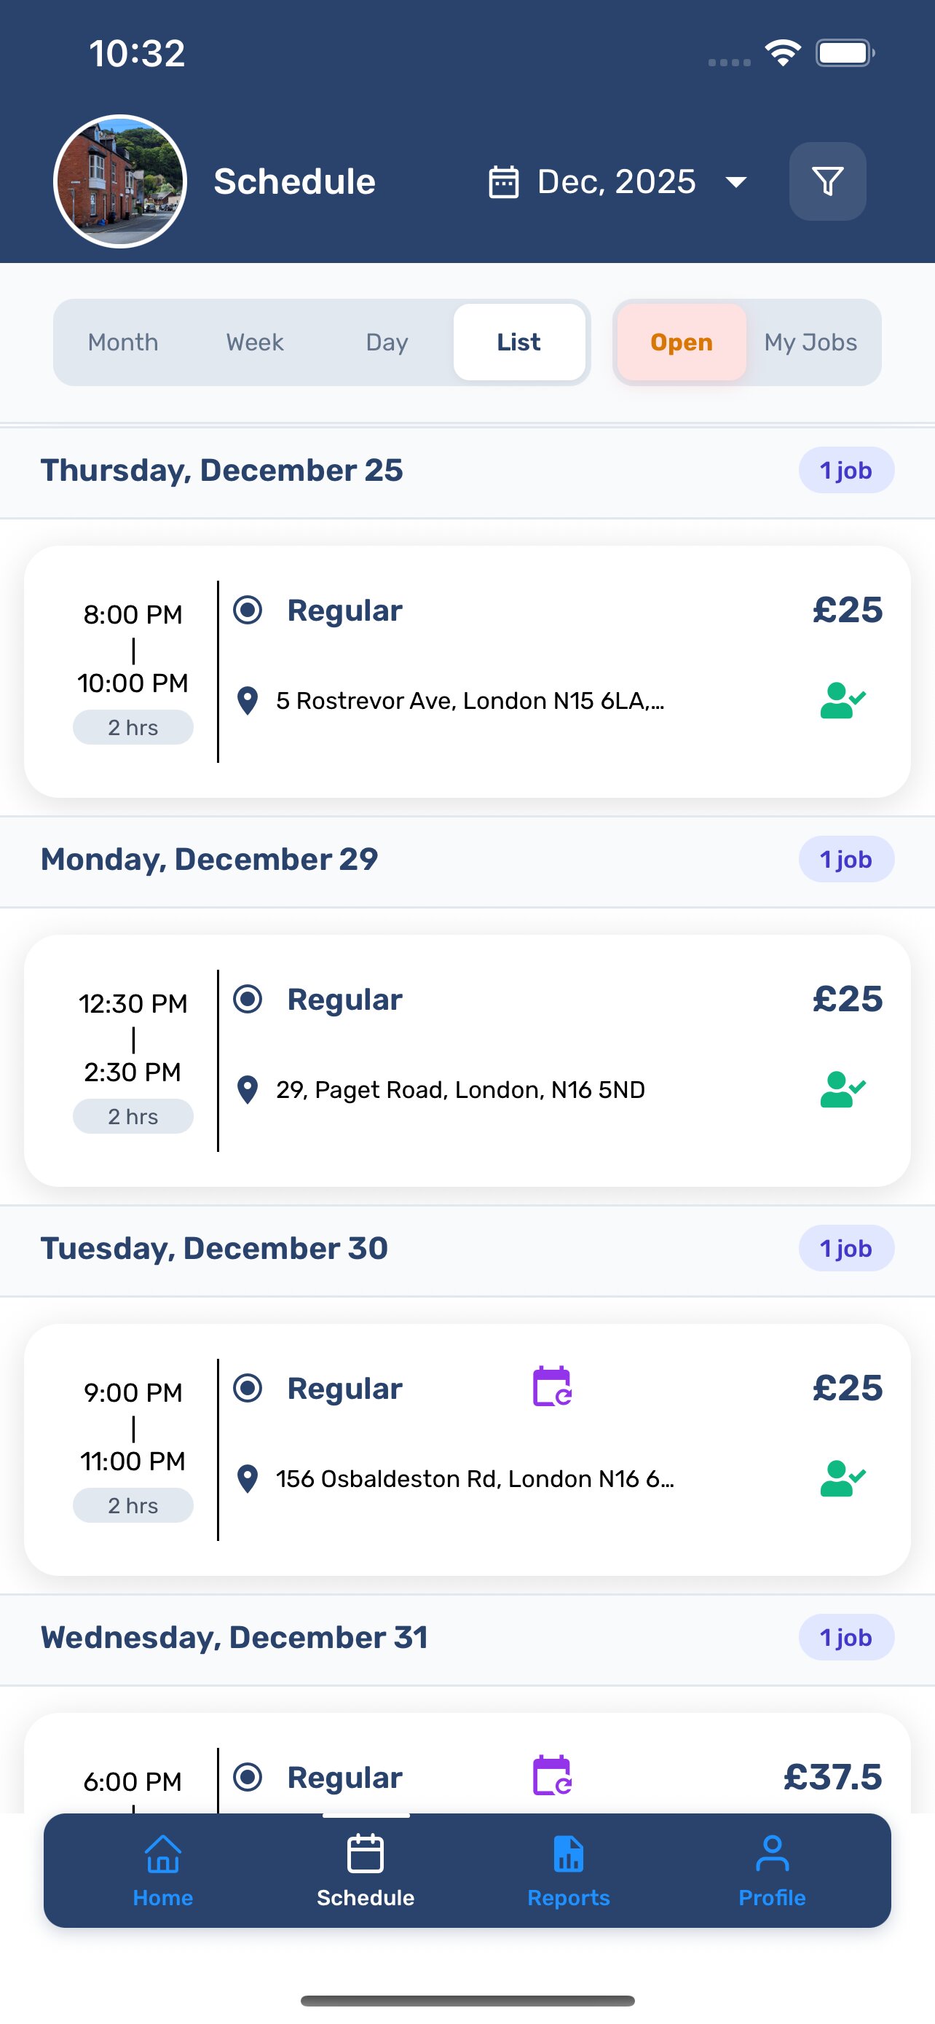Expand the month dropdown arrow

(x=735, y=182)
